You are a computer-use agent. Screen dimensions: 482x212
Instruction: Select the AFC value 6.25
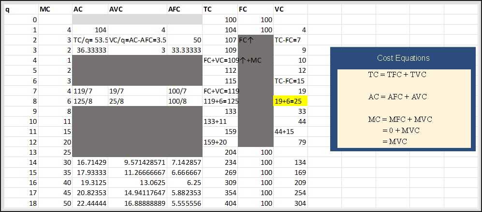coord(185,183)
